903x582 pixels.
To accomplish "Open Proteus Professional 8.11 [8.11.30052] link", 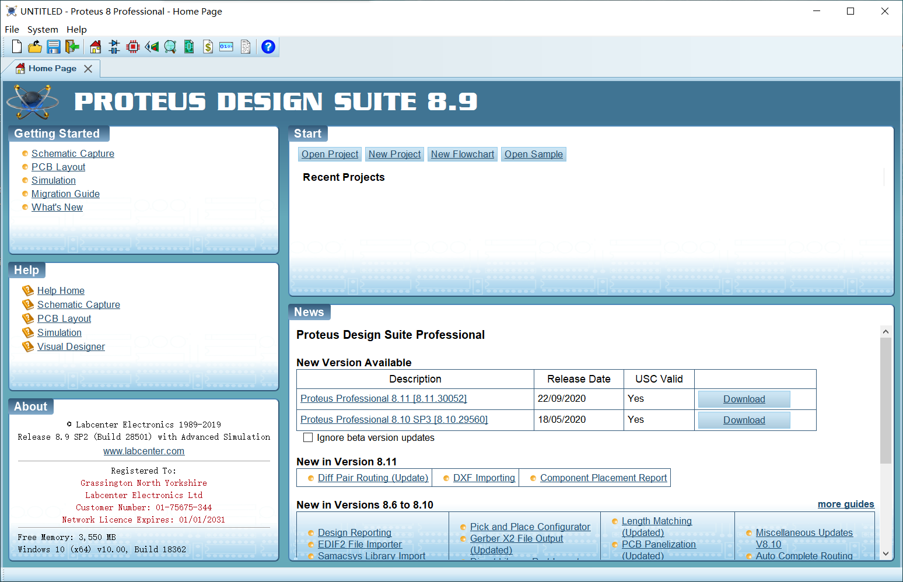I will pyautogui.click(x=383, y=398).
